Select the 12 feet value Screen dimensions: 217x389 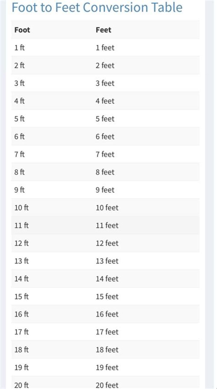pos(107,243)
